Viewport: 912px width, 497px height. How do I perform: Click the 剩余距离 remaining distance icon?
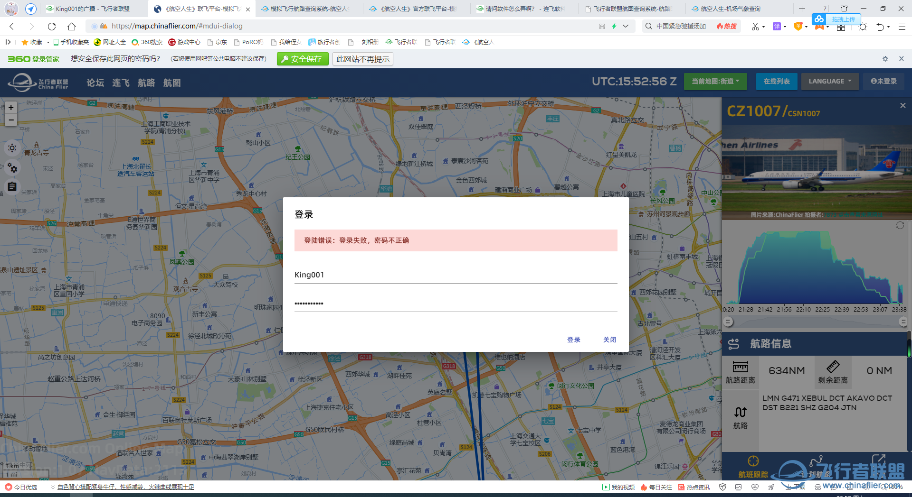(833, 372)
